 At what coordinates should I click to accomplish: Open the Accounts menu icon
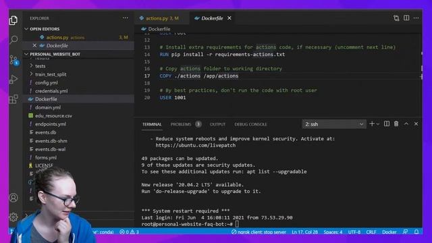click(x=13, y=198)
